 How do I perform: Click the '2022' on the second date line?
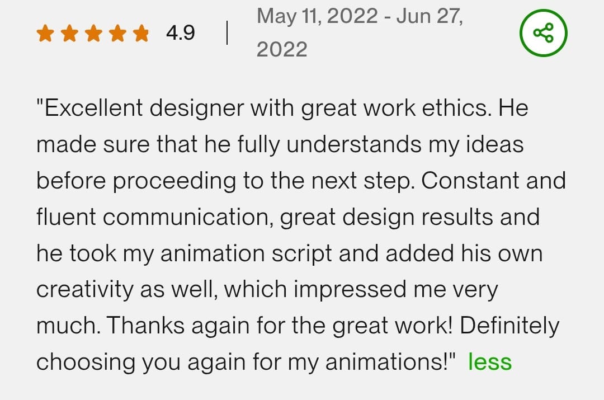tap(282, 49)
